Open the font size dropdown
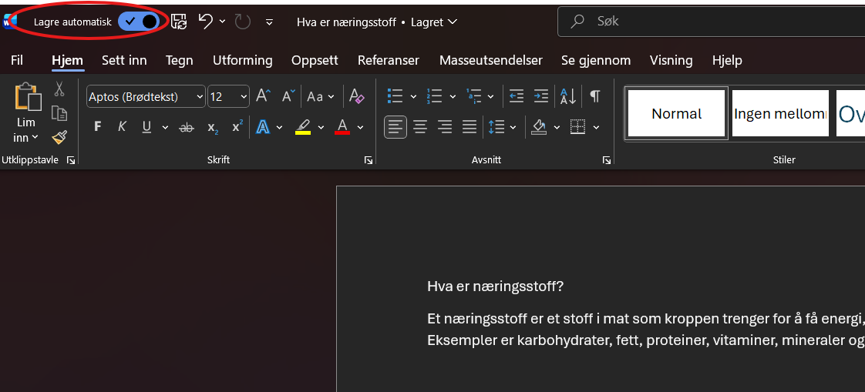The height and width of the screenshot is (392, 865). click(x=244, y=96)
